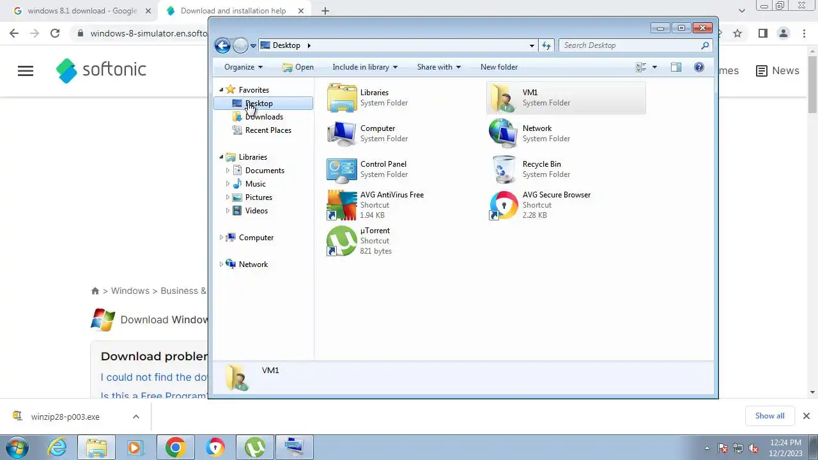Change view with the view icon

click(x=642, y=67)
